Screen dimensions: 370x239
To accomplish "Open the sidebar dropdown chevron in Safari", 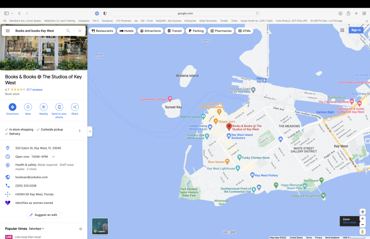I will click(x=12, y=13).
